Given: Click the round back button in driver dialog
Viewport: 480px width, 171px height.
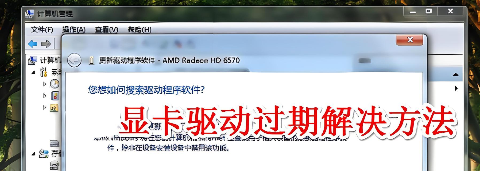Looking at the screenshot, I should click(74, 60).
